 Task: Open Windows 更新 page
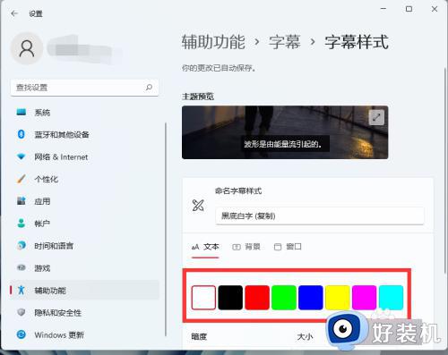tap(84, 334)
